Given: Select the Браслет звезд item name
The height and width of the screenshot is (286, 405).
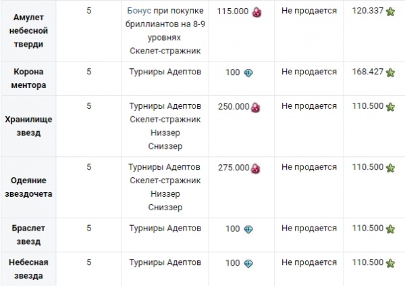Looking at the screenshot, I should click(x=28, y=235).
